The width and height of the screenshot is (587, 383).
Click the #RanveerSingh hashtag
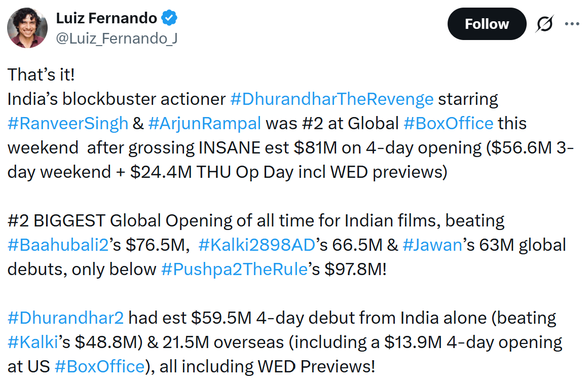point(69,123)
